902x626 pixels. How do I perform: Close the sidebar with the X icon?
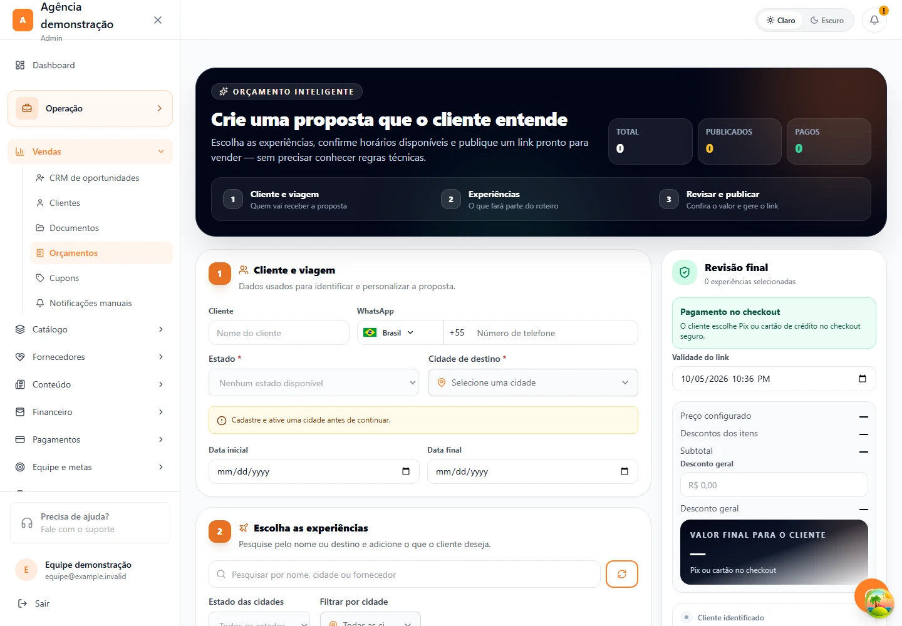coord(158,20)
